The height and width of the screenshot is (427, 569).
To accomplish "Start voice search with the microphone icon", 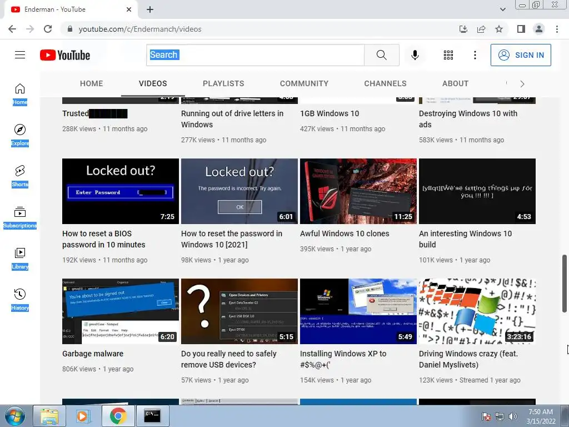I will (x=415, y=55).
